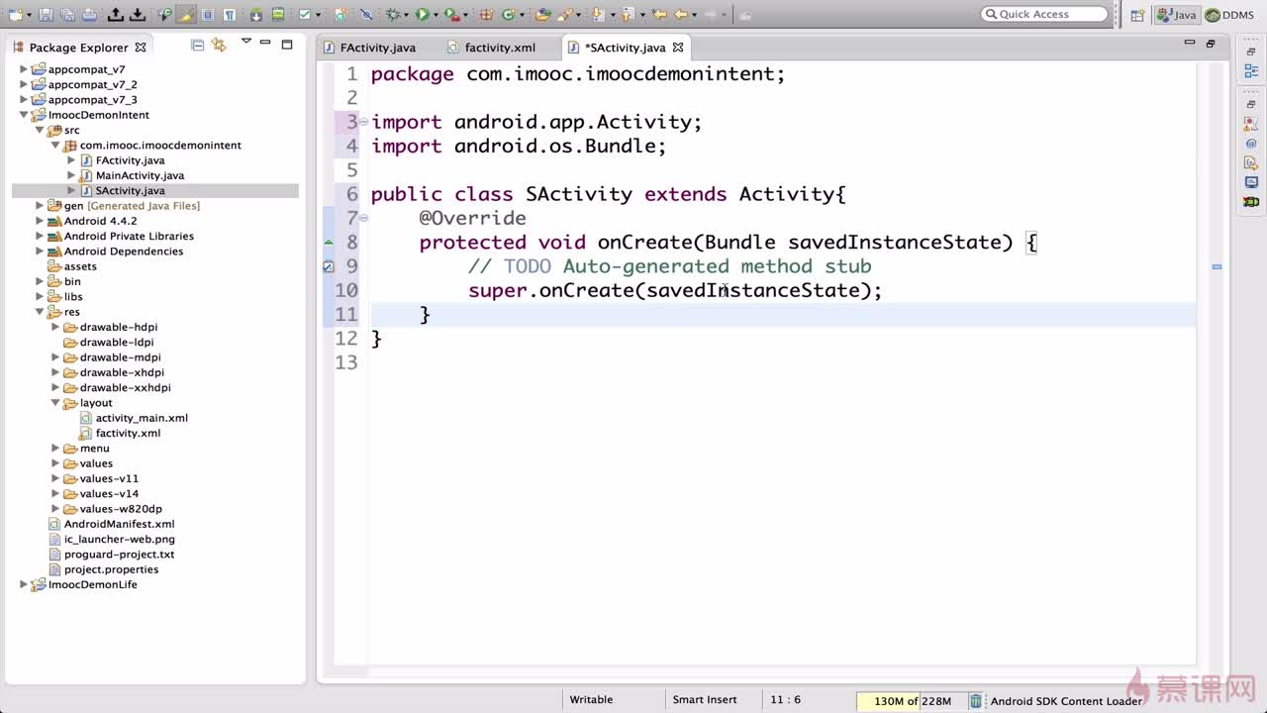Select MainActivity.java in Package Explorer

[140, 175]
